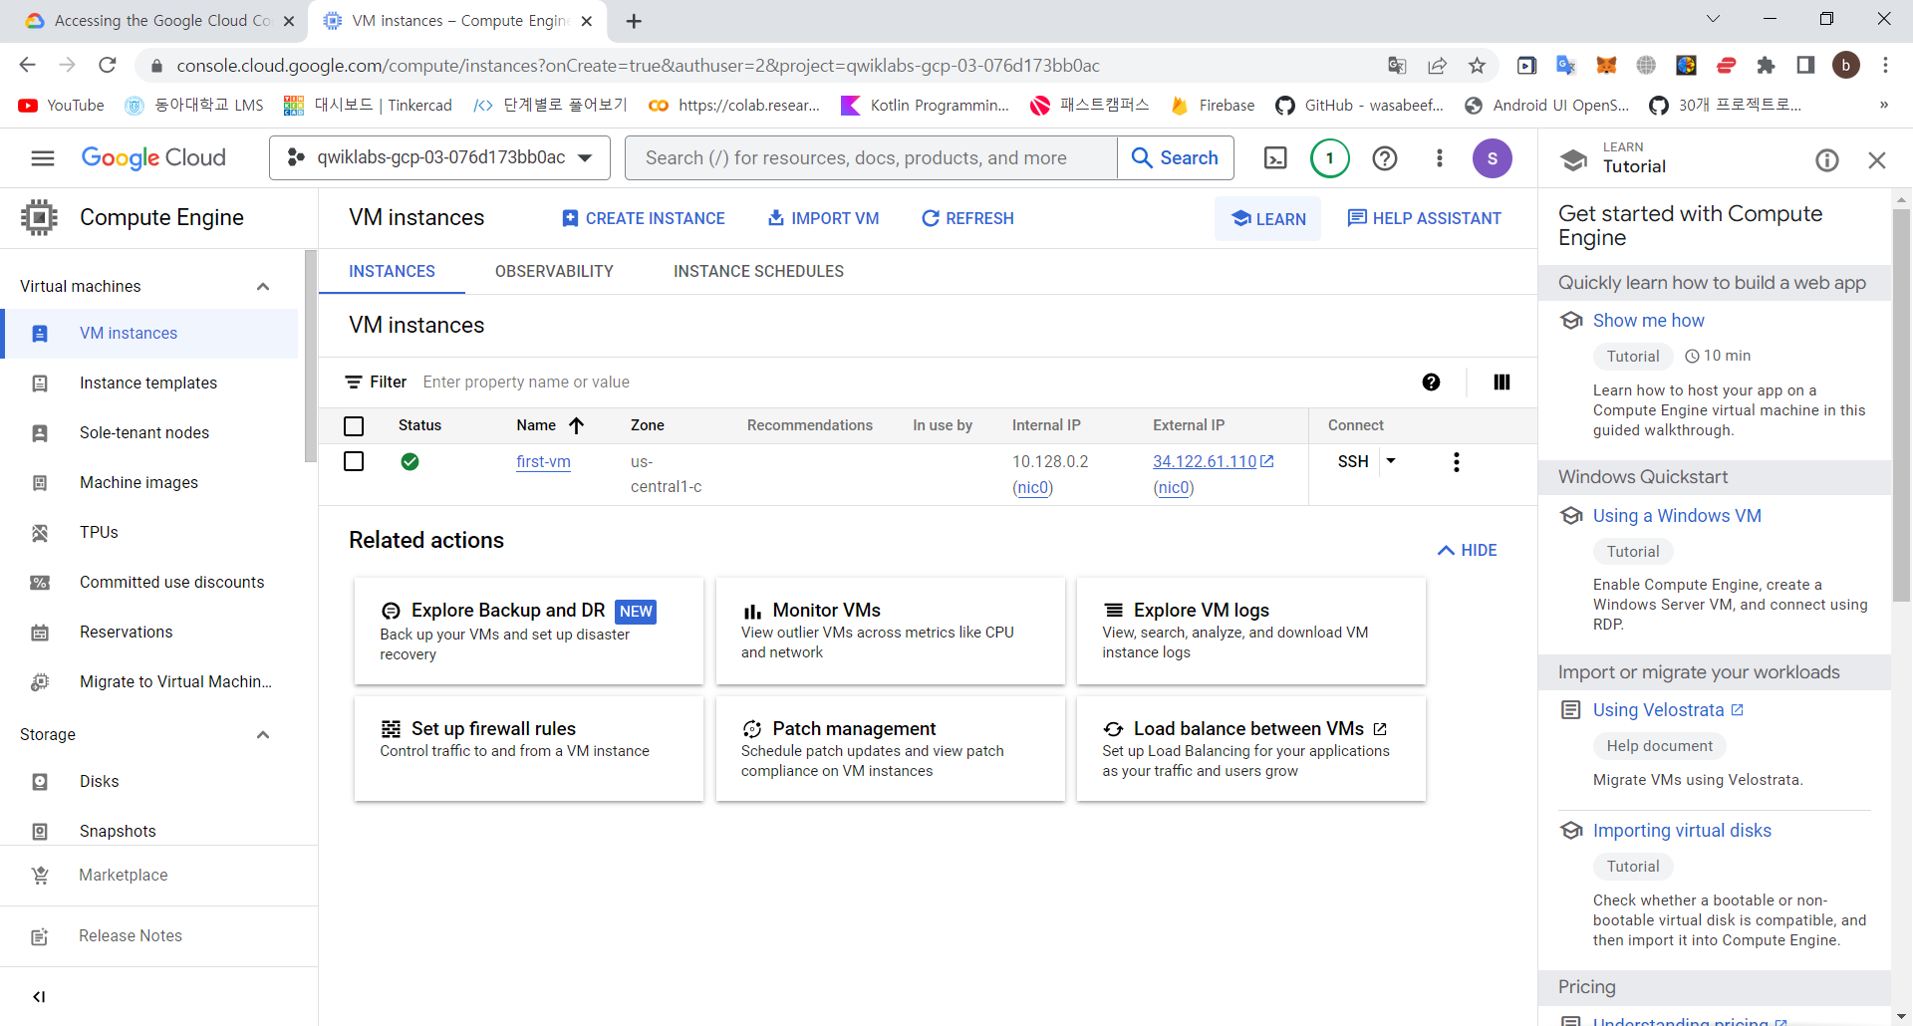Switch to the OBSERVABILITY tab
The width and height of the screenshot is (1913, 1026).
pos(554,271)
